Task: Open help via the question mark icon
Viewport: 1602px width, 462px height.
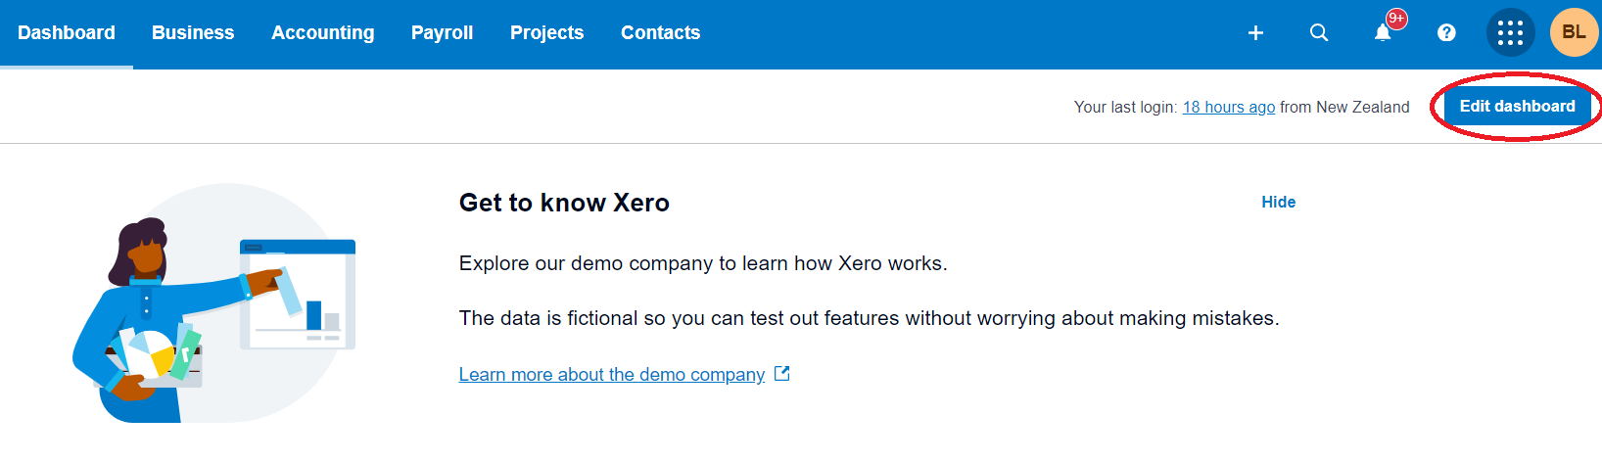Action: click(1446, 33)
